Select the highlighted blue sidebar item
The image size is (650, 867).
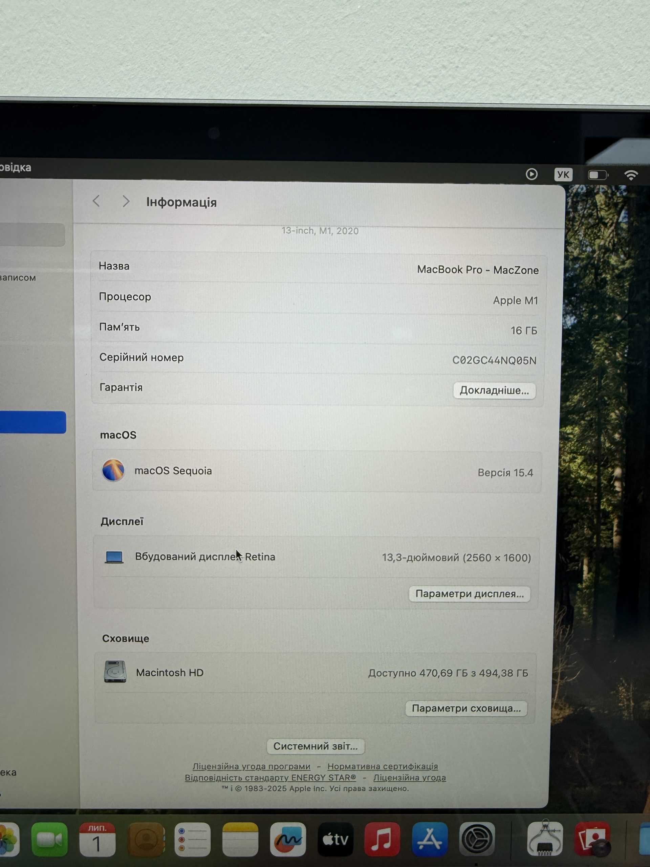coord(33,422)
